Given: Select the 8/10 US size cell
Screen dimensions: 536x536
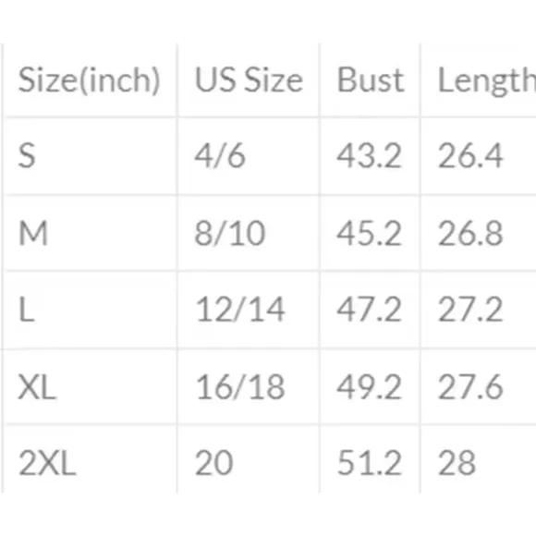Looking at the screenshot, I should tap(230, 233).
